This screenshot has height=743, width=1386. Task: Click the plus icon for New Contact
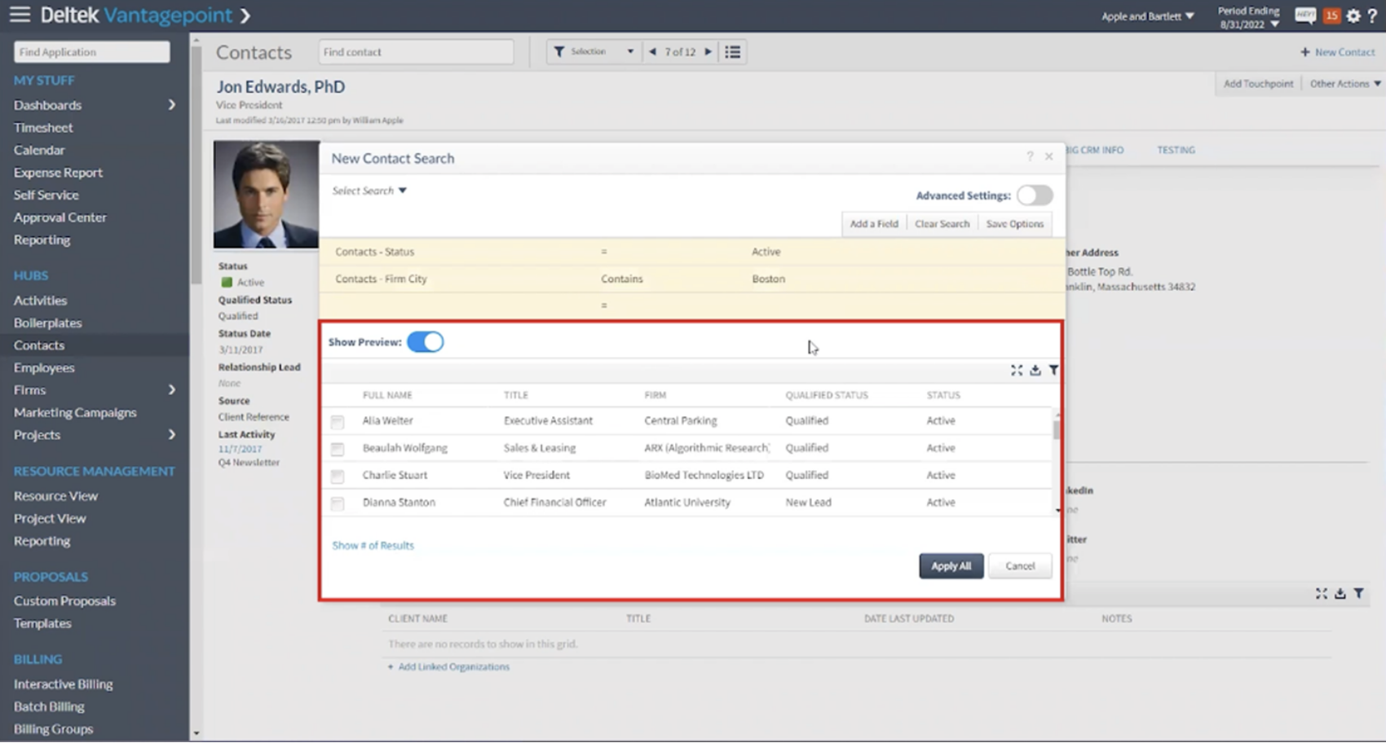coord(1305,52)
